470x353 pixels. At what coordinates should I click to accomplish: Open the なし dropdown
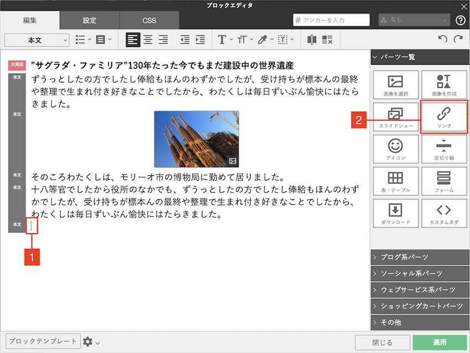tap(414, 20)
